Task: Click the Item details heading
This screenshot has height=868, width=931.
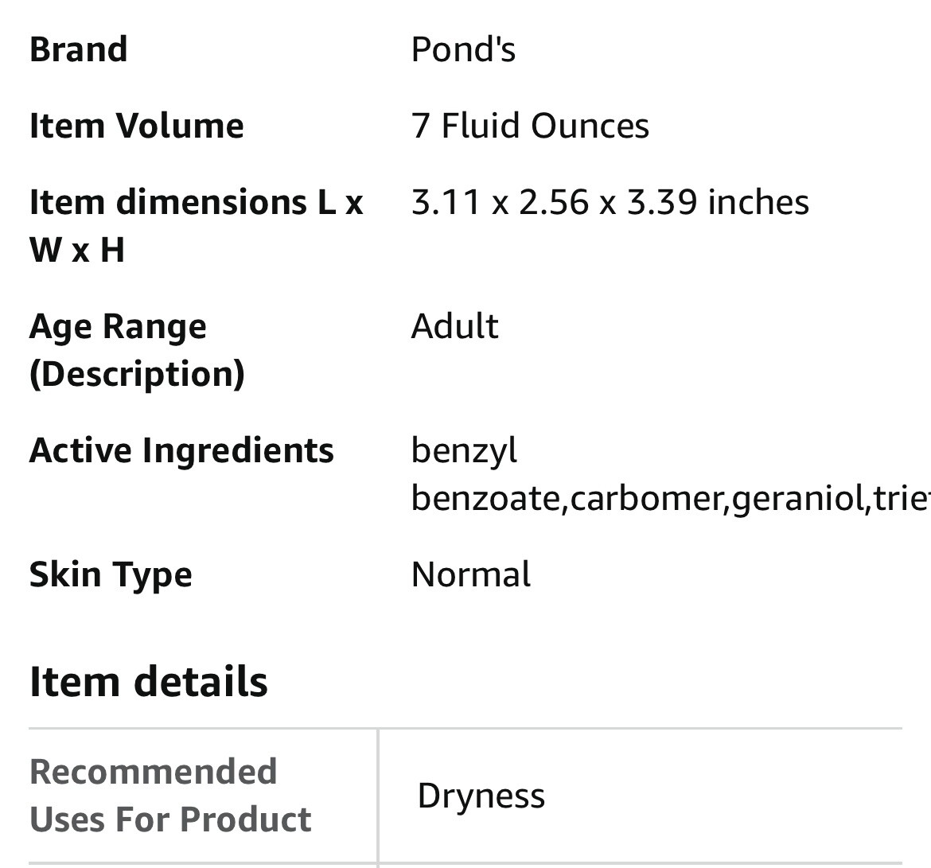Action: [x=148, y=682]
